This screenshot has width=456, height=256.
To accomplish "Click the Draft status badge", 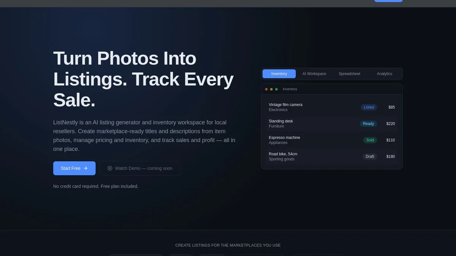I will 370,157.
